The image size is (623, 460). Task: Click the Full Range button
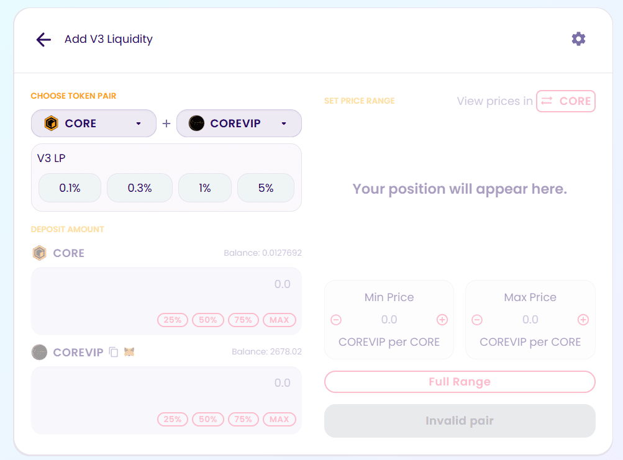pos(460,382)
